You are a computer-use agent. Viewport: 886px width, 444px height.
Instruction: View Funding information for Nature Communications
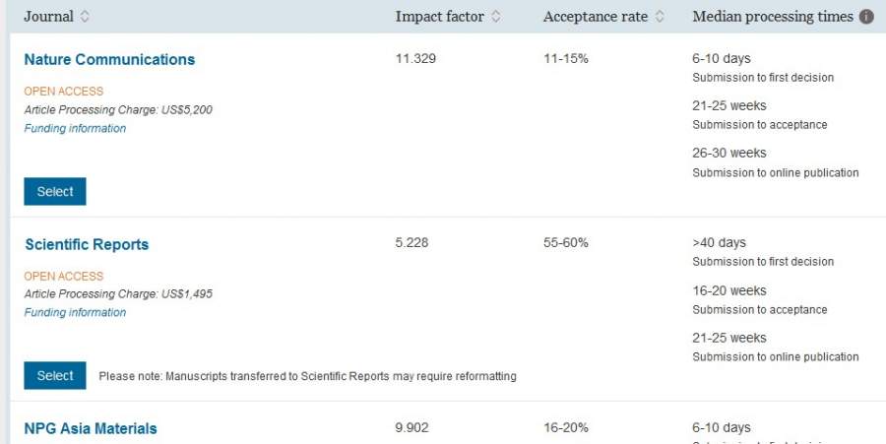point(75,128)
